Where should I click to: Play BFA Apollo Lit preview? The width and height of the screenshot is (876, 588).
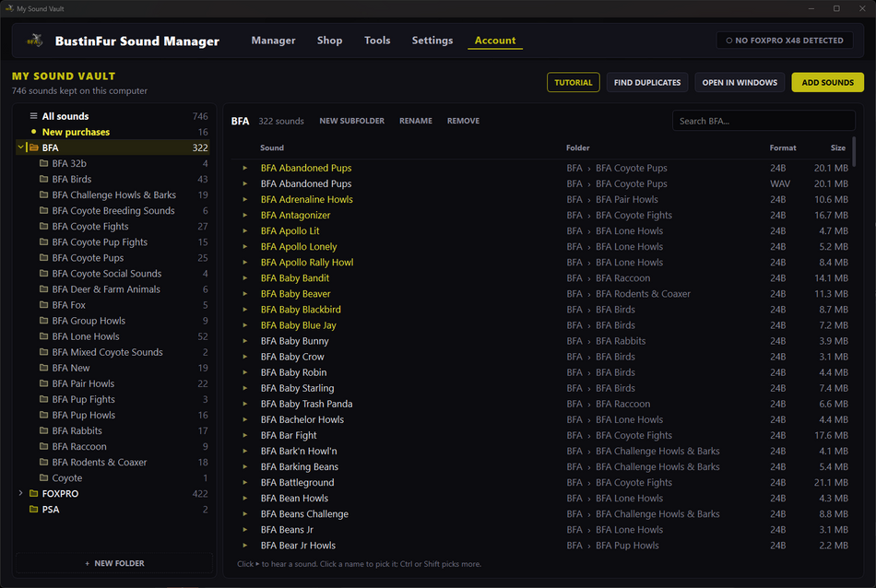244,230
